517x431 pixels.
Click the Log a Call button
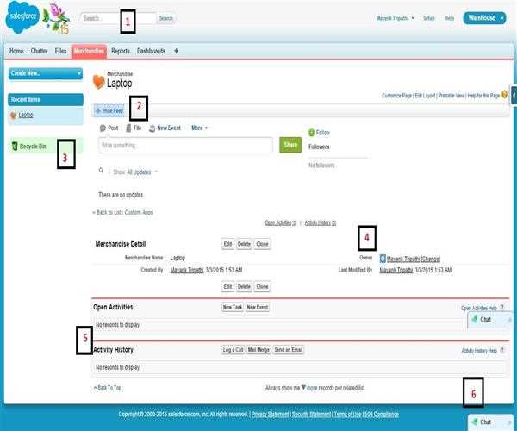pos(233,349)
